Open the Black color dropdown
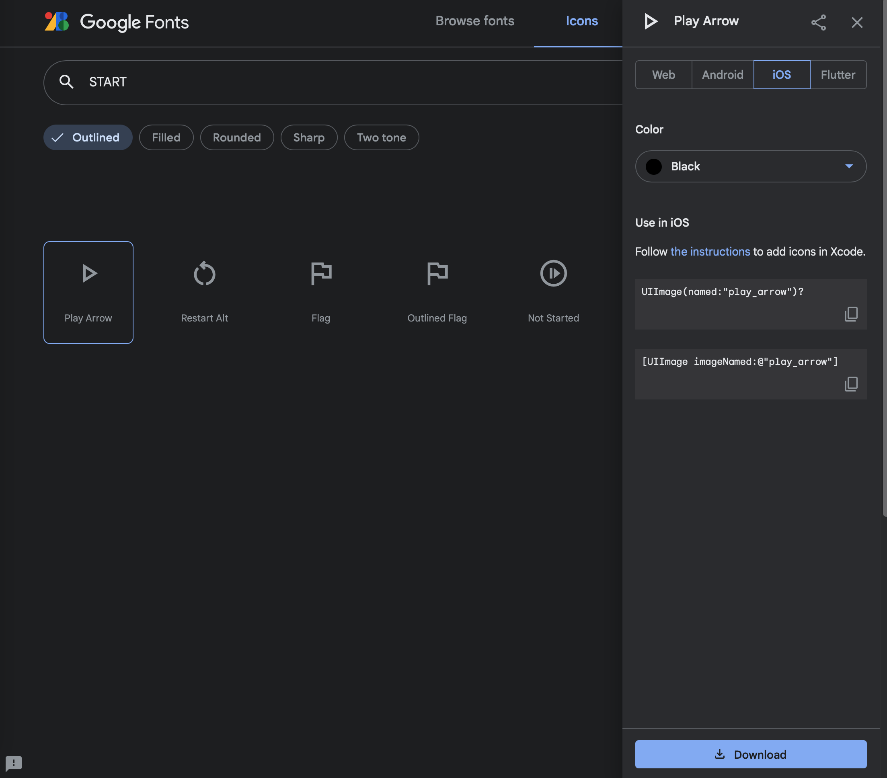The width and height of the screenshot is (887, 778). tap(750, 166)
